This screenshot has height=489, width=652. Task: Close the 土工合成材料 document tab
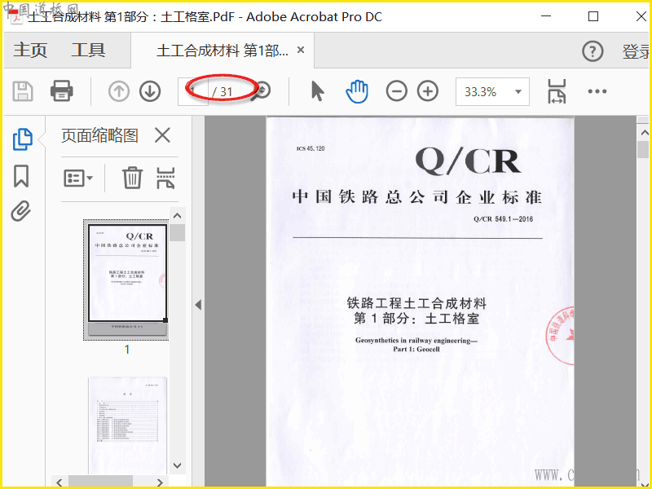(x=301, y=51)
